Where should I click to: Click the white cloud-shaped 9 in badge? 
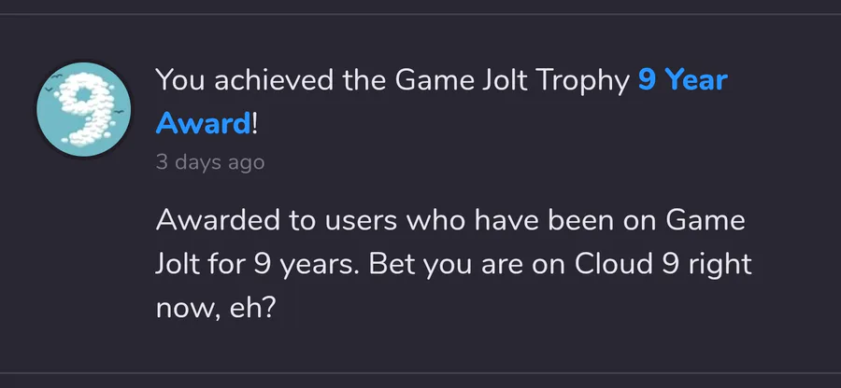(x=86, y=108)
